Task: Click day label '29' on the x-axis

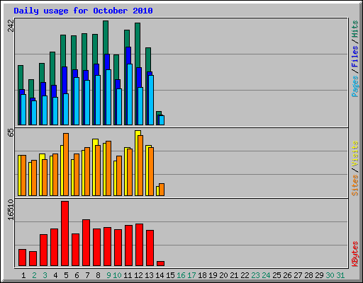Action: click(x=319, y=275)
